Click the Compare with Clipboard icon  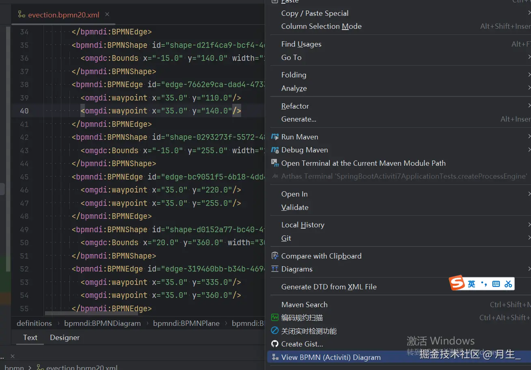[275, 256]
